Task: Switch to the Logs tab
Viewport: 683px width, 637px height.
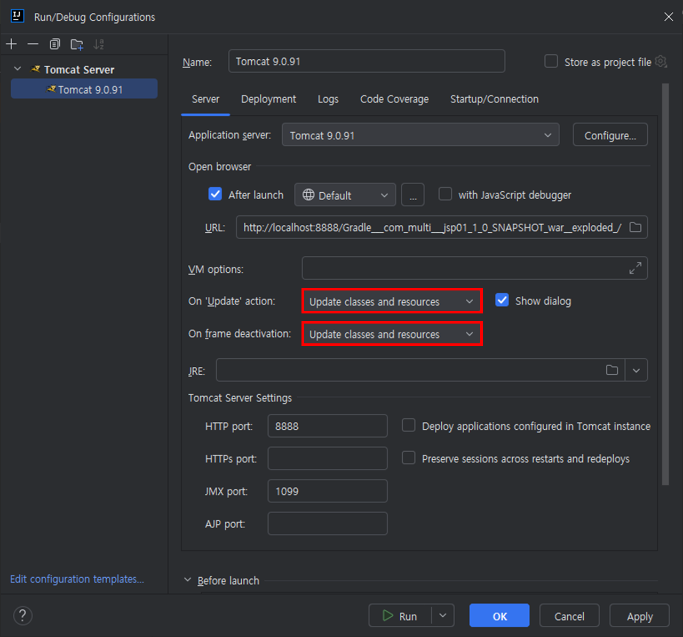Action: click(328, 99)
